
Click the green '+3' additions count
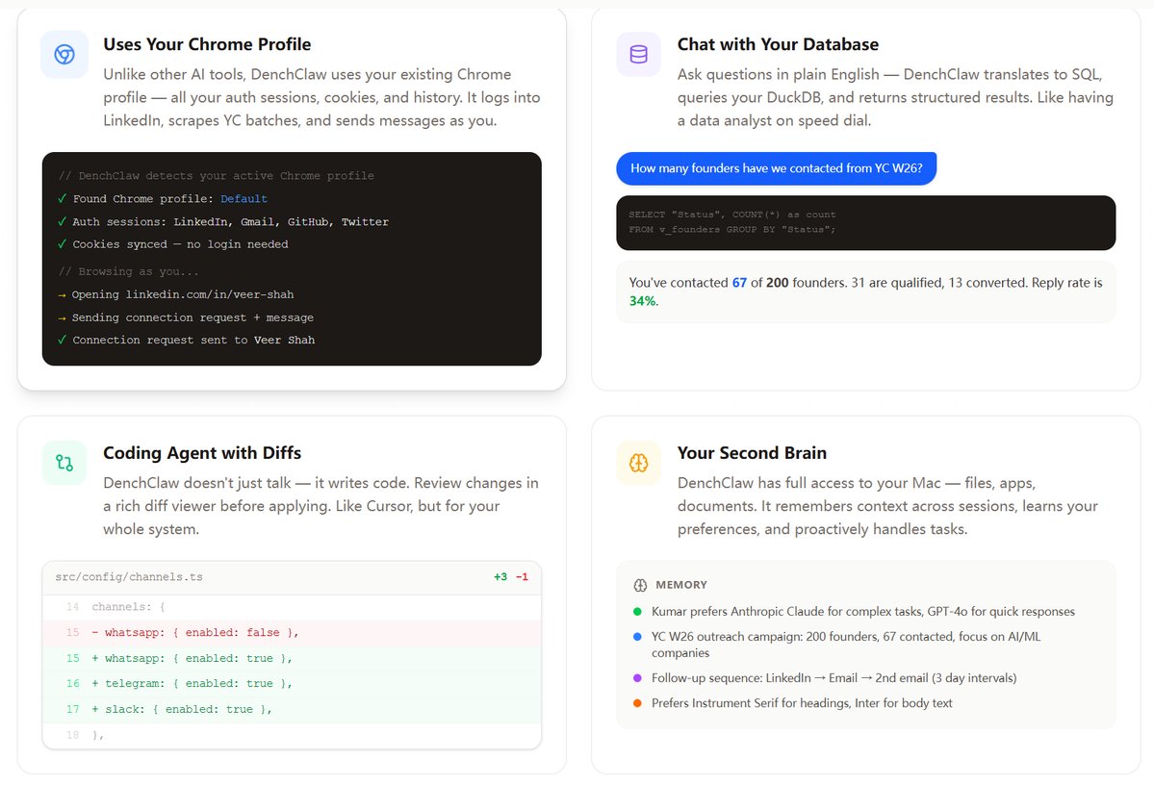coord(500,577)
